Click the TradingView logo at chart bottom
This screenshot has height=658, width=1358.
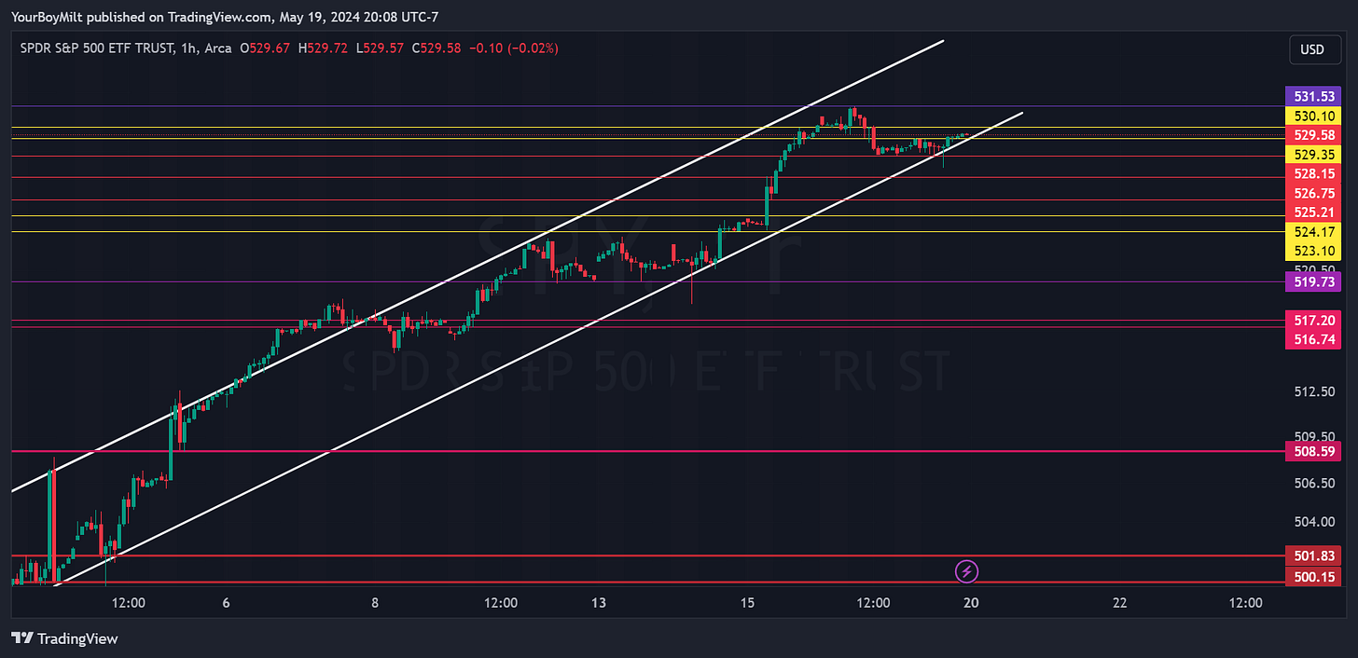(x=64, y=638)
